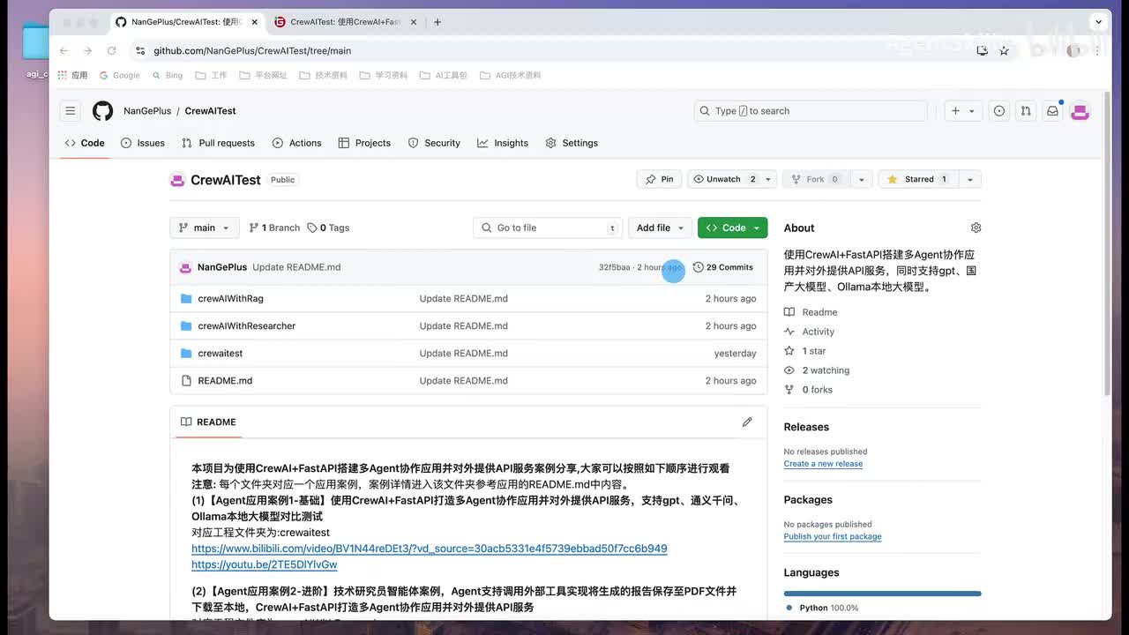This screenshot has height=635, width=1129.
Task: Open the Bing bookmark
Action: [168, 76]
